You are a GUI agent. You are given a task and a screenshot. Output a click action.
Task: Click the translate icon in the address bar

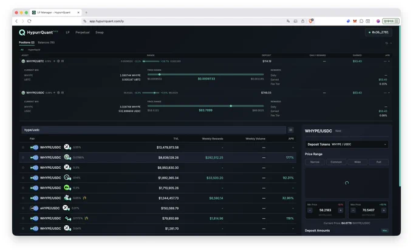(x=288, y=21)
